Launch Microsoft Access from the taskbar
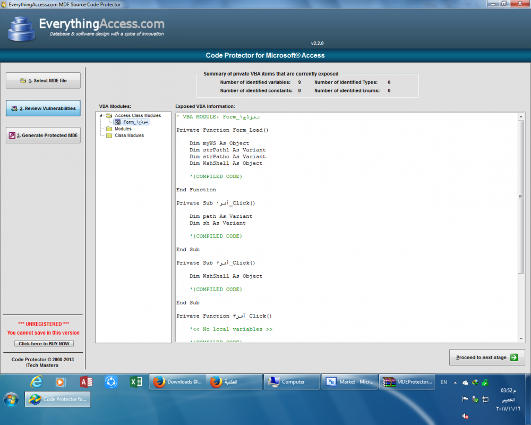The height and width of the screenshot is (425, 531). [x=86, y=382]
